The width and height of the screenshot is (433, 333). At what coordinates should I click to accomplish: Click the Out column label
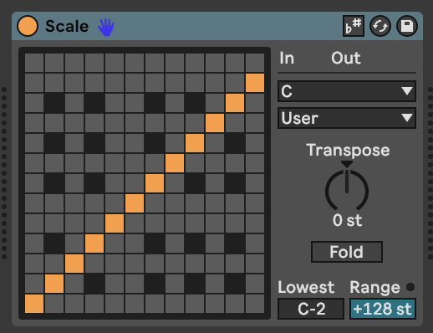coord(346,59)
